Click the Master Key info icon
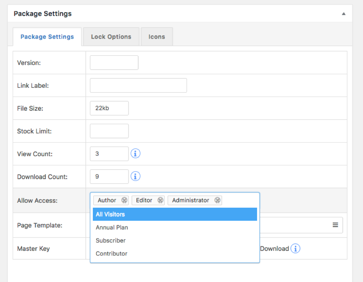The image size is (363, 282). tap(295, 248)
